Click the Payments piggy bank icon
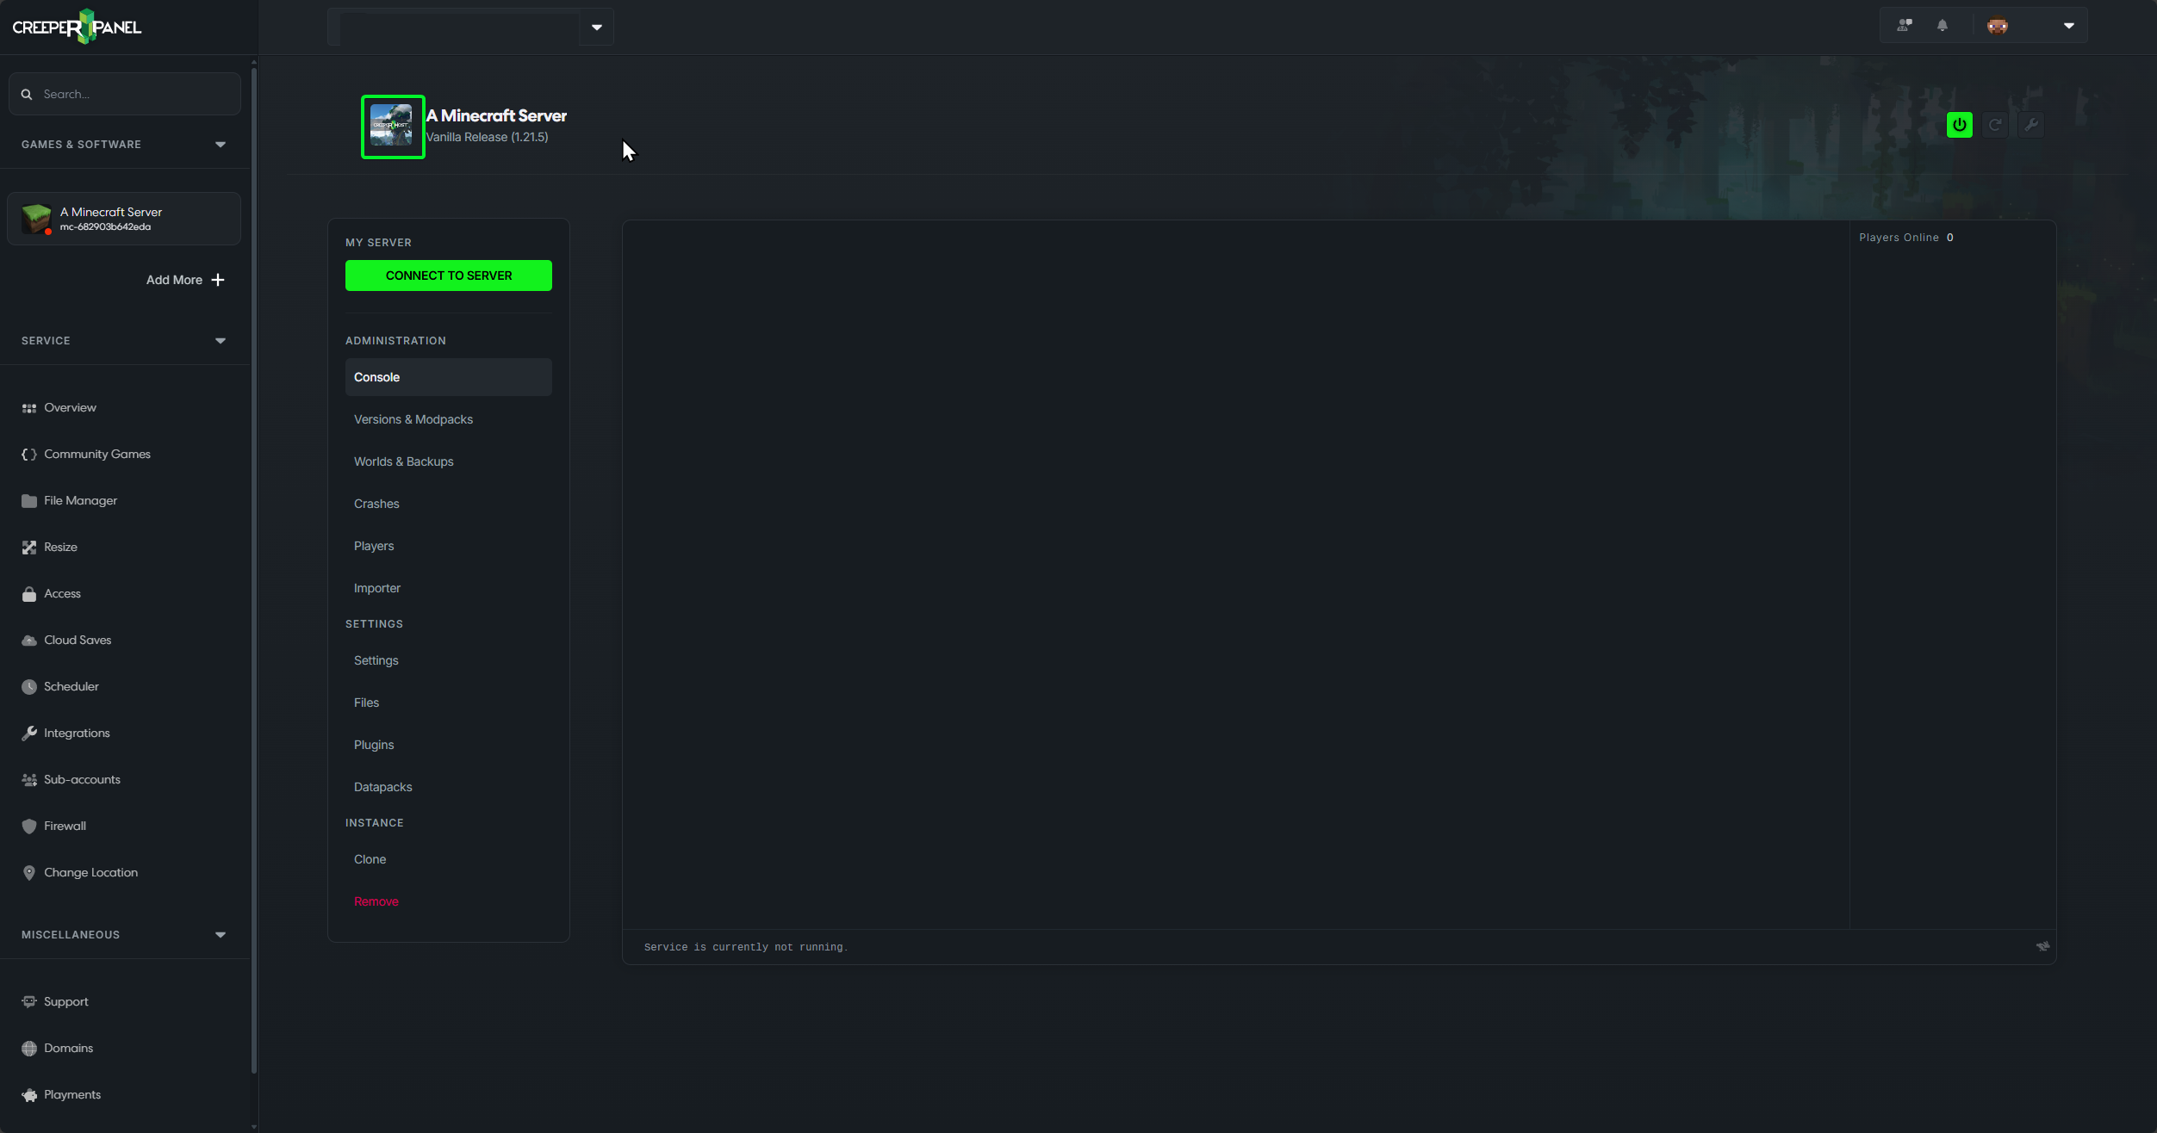2157x1133 pixels. [x=29, y=1095]
